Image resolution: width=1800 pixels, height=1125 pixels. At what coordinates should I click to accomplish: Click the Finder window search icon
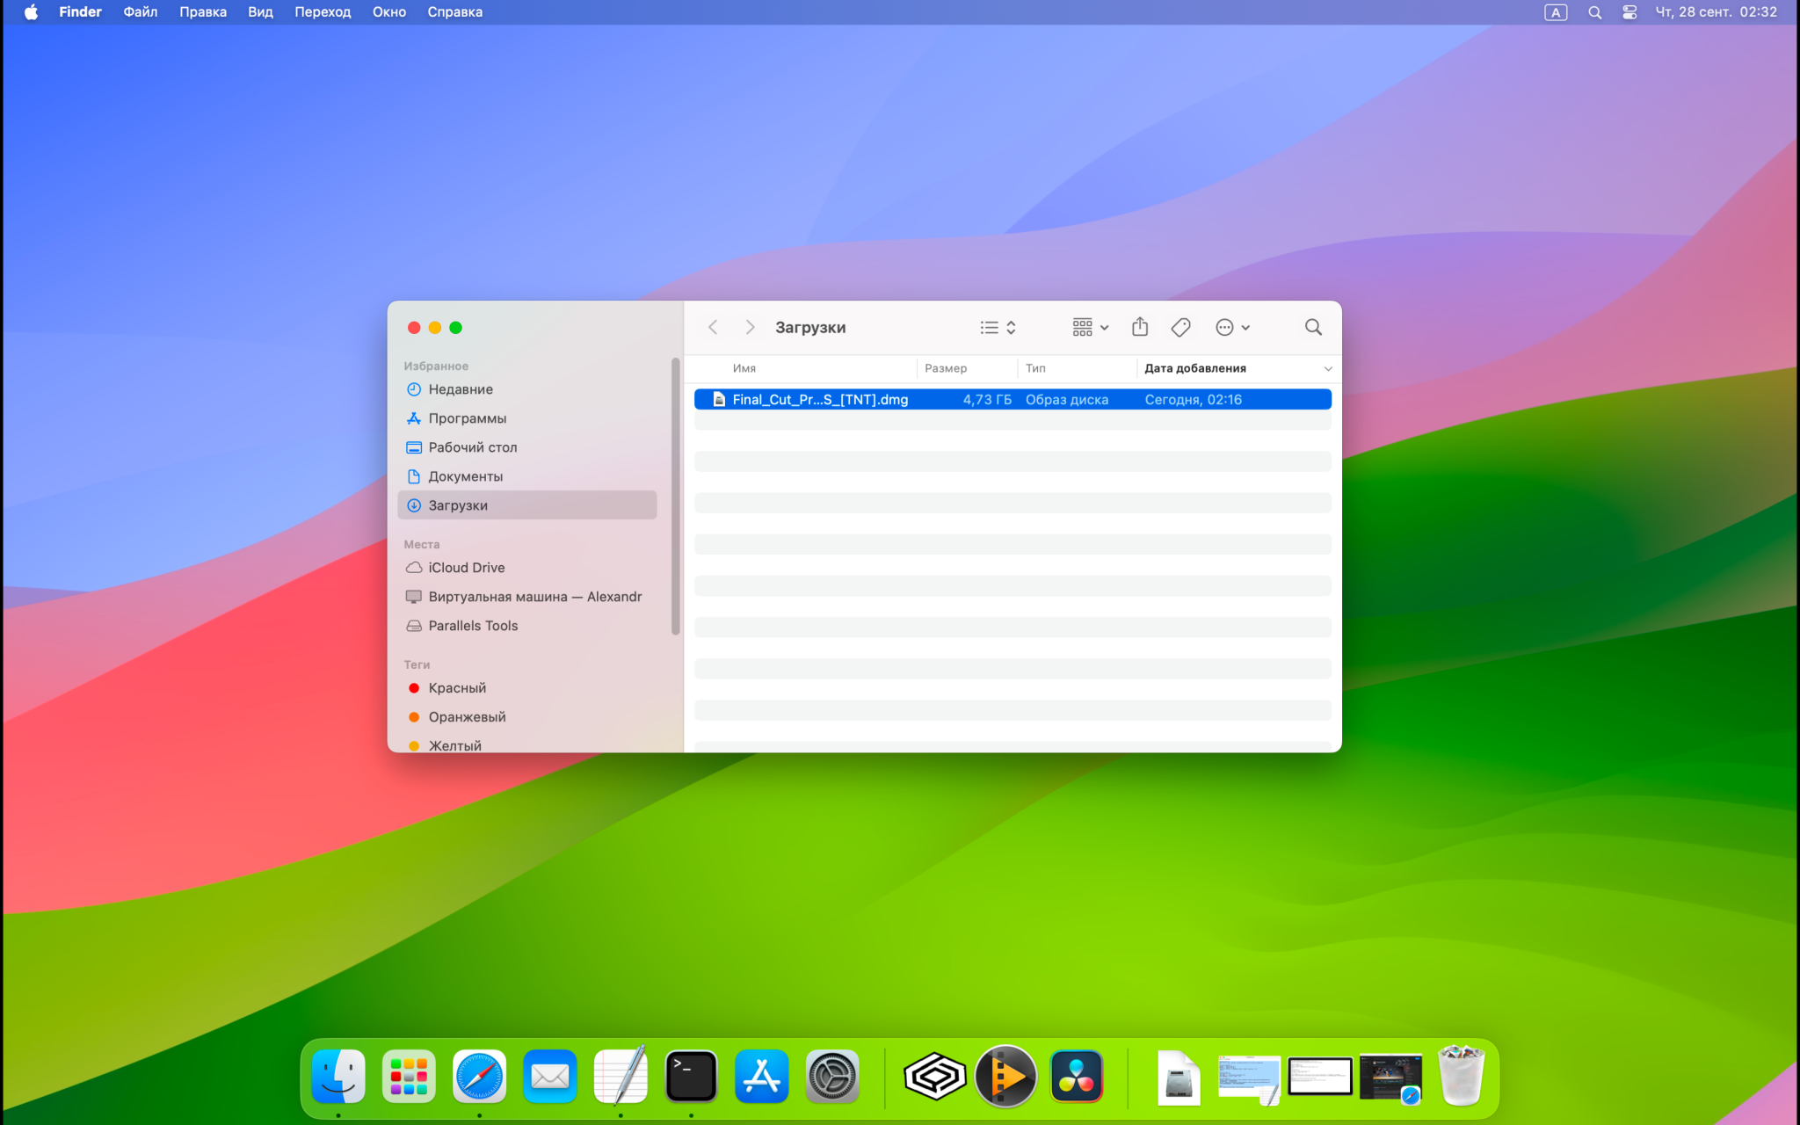[x=1313, y=327]
